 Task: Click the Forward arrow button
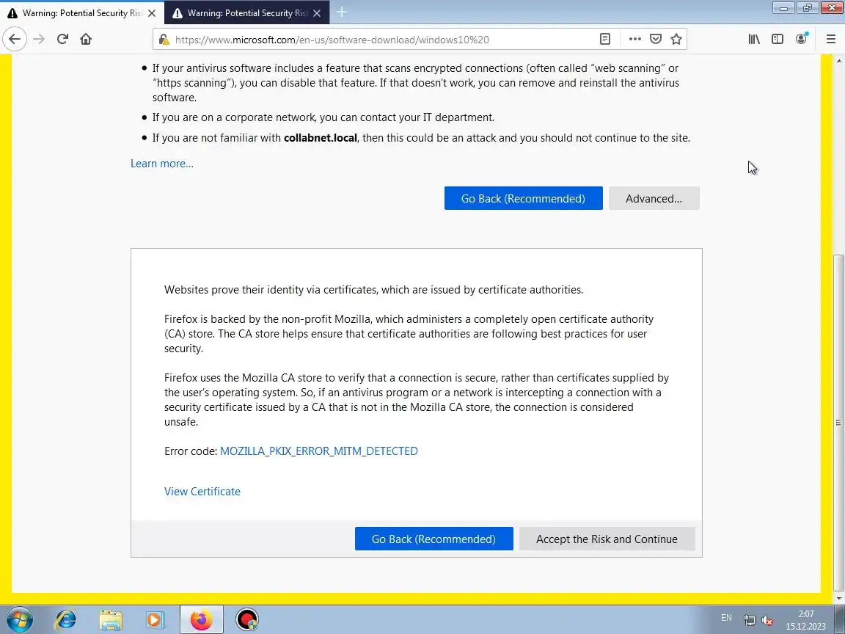coord(39,40)
